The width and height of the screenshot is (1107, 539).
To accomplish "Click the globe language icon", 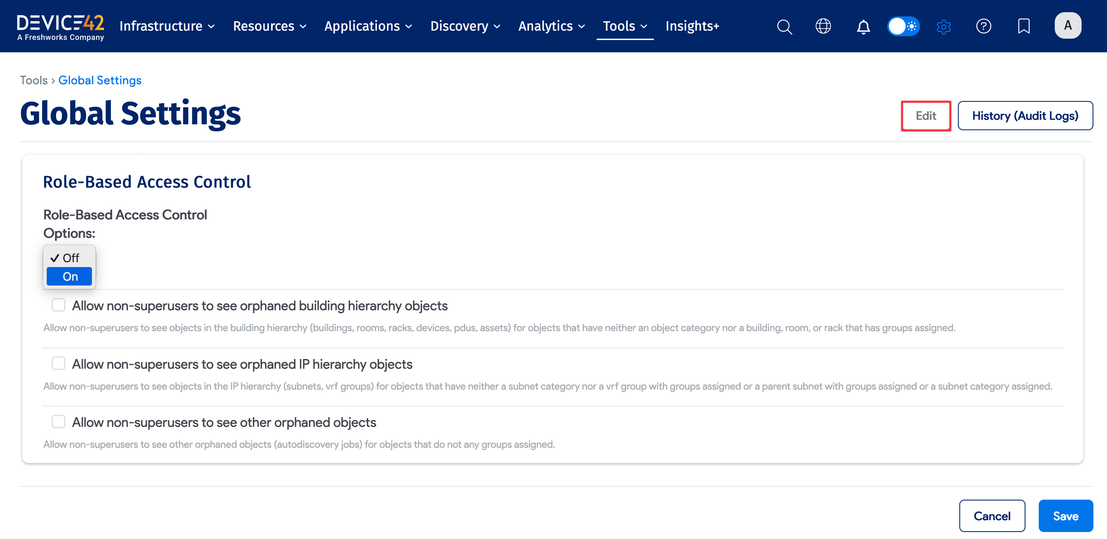I will click(x=823, y=26).
